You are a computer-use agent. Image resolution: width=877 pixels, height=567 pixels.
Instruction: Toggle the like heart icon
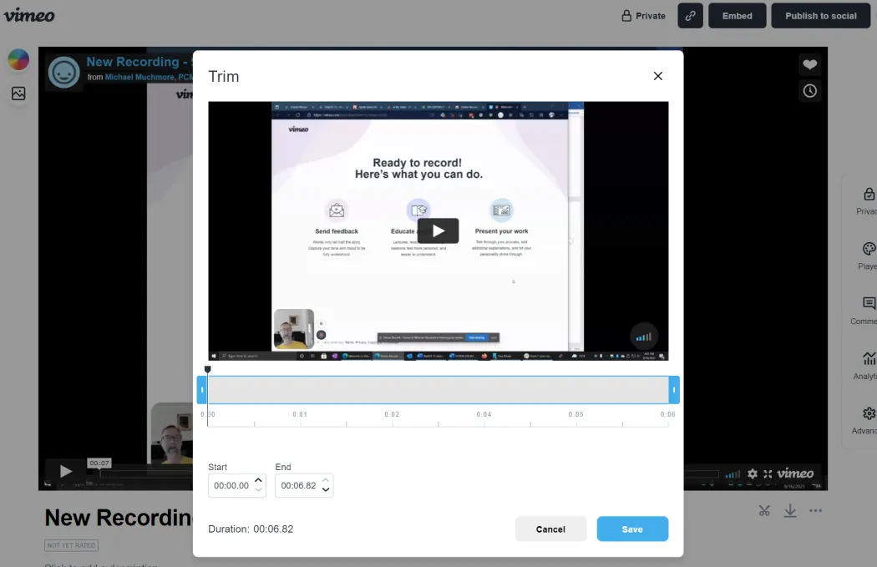[809, 64]
